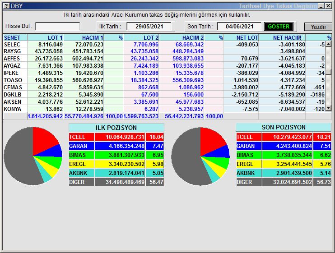Focus the Hisse Bul search field
Image resolution: width=335 pixels, height=253 pixels.
tap(58, 27)
